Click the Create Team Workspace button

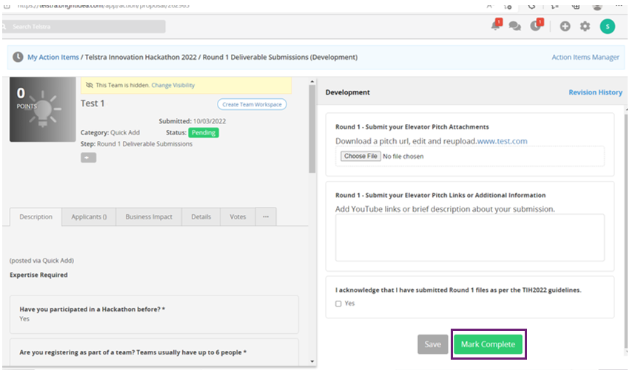[x=252, y=104]
